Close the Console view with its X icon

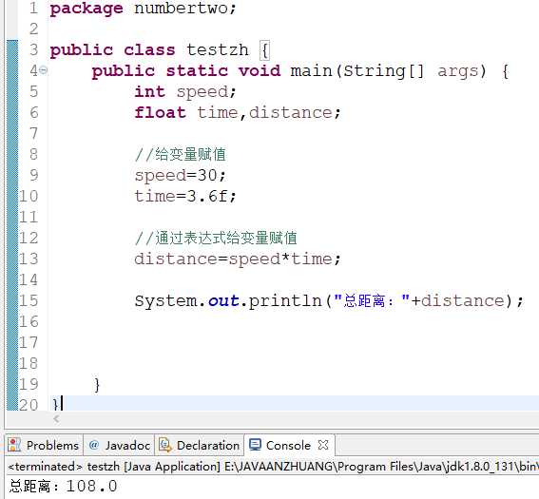coord(323,445)
